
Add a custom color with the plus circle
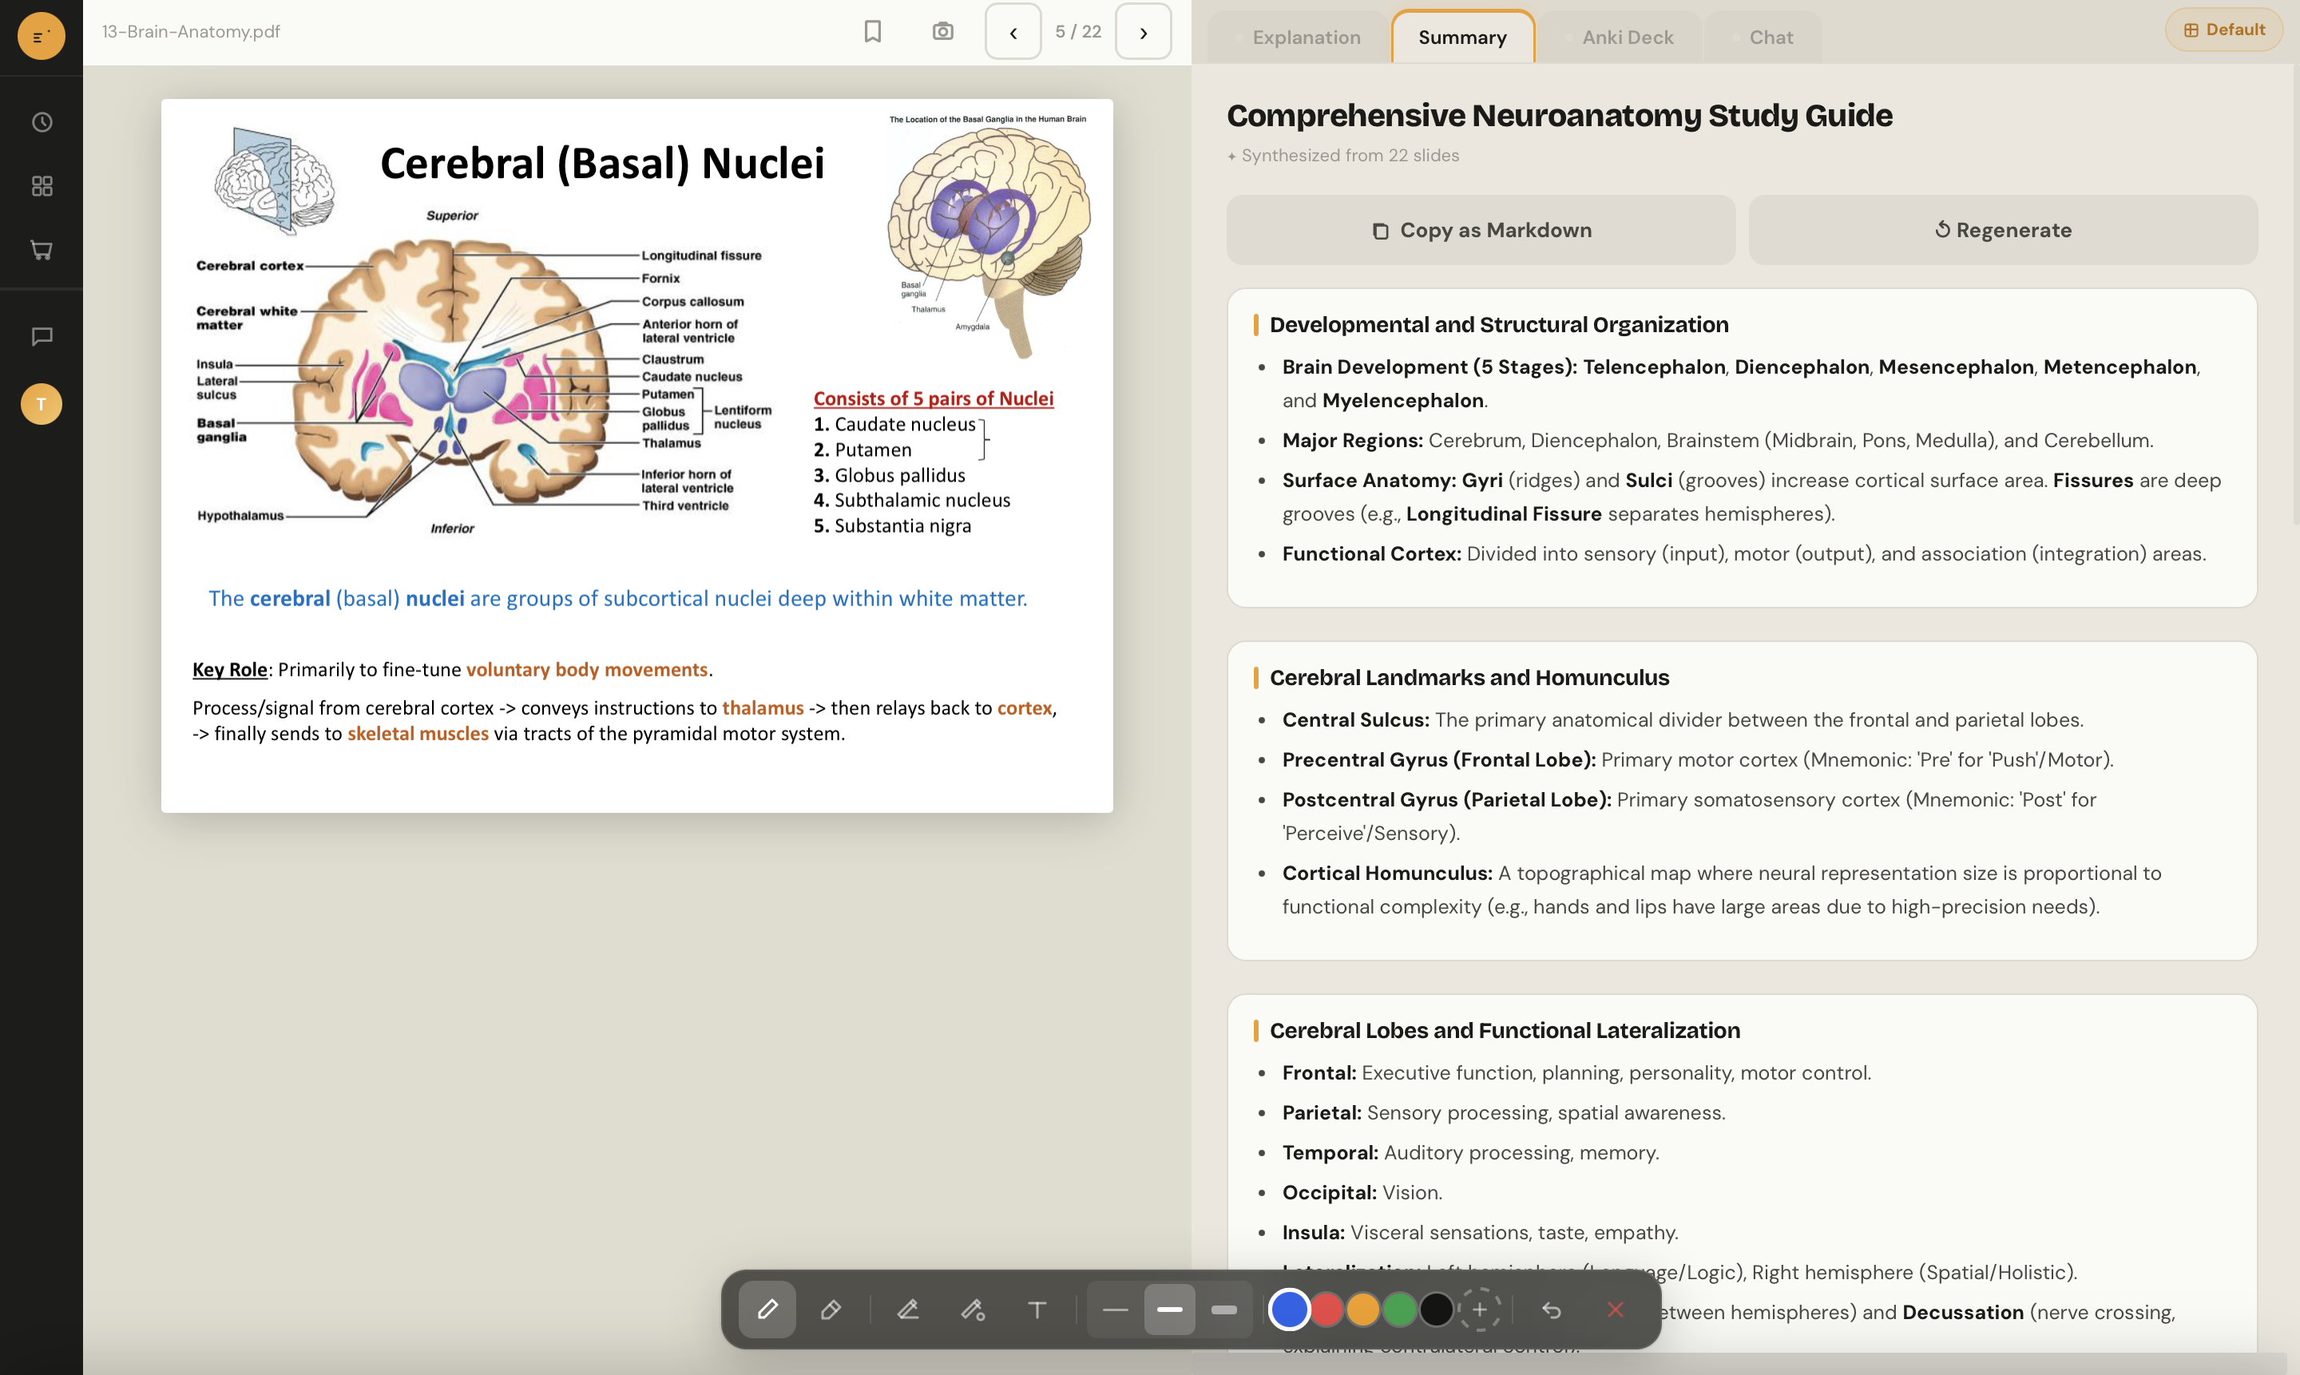tap(1480, 1310)
